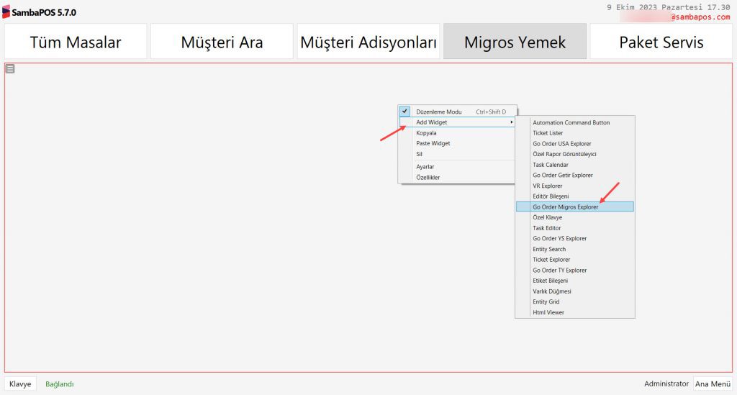Image resolution: width=737 pixels, height=395 pixels.
Task: Select the Paket Servis tab
Action: click(661, 42)
